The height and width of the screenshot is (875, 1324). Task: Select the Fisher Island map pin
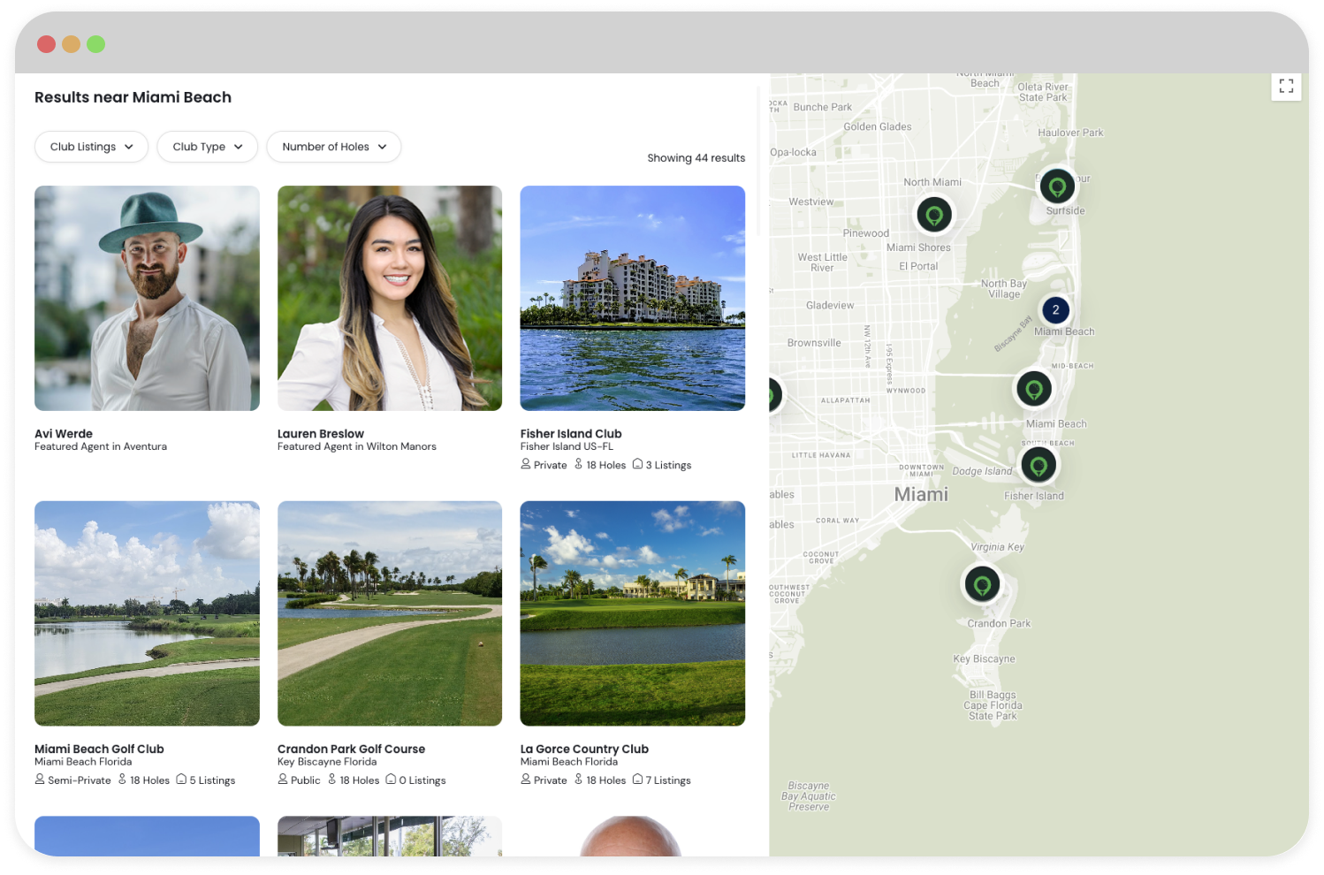pyautogui.click(x=1039, y=464)
